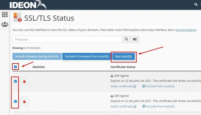Open the apps grid sidebar icon

point(5,15)
